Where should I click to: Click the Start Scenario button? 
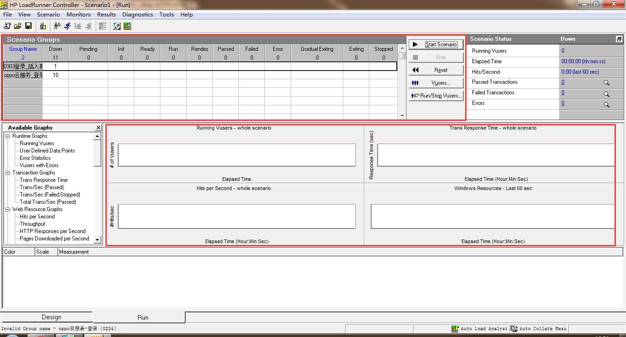[x=436, y=44]
